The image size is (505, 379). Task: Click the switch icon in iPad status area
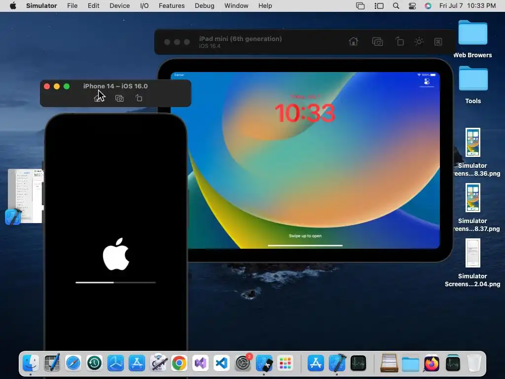point(427,81)
